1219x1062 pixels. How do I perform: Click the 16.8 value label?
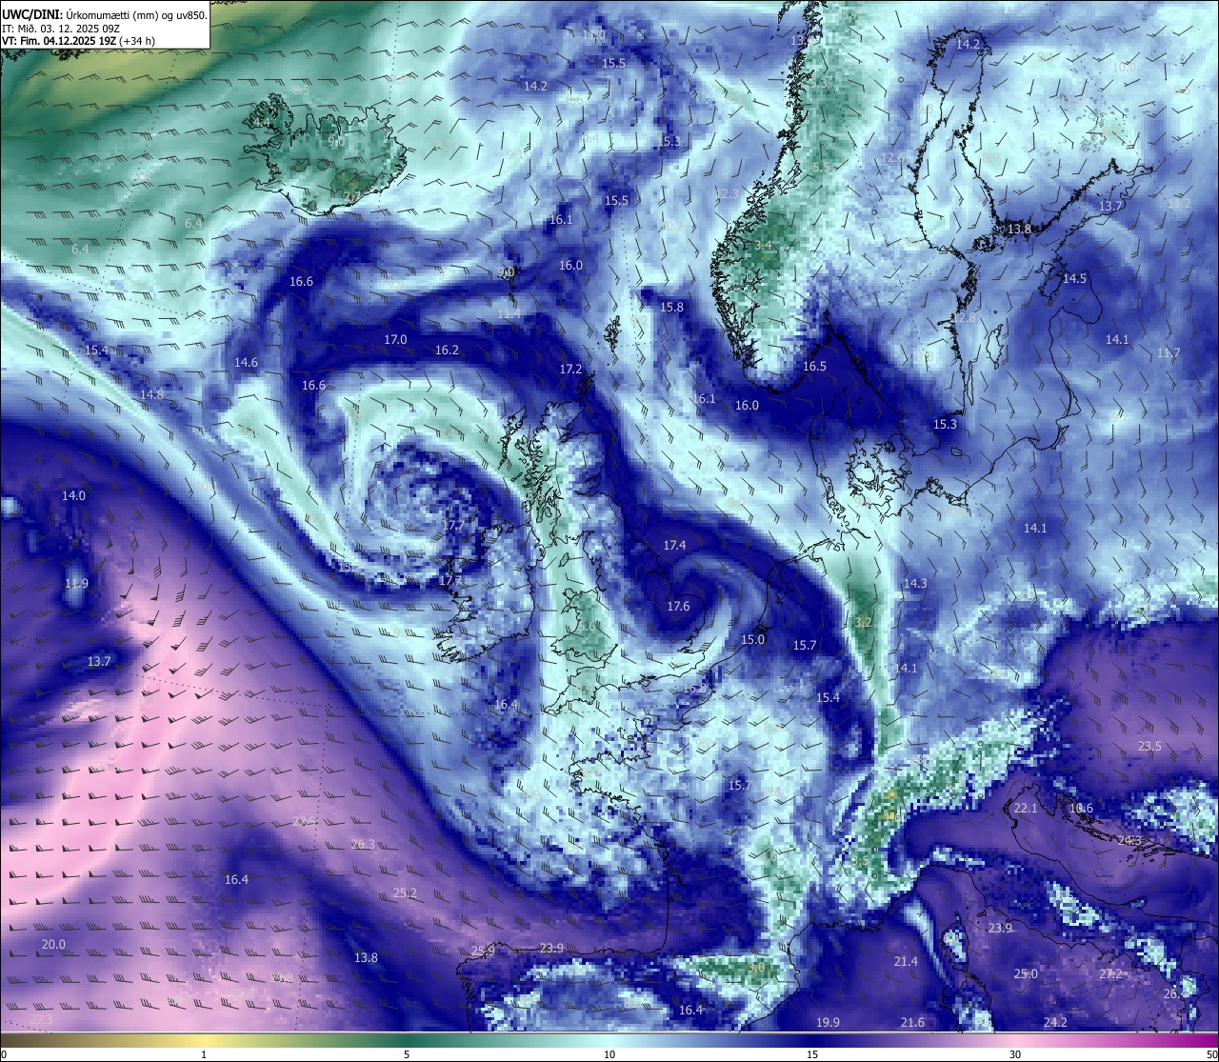(x=694, y=687)
